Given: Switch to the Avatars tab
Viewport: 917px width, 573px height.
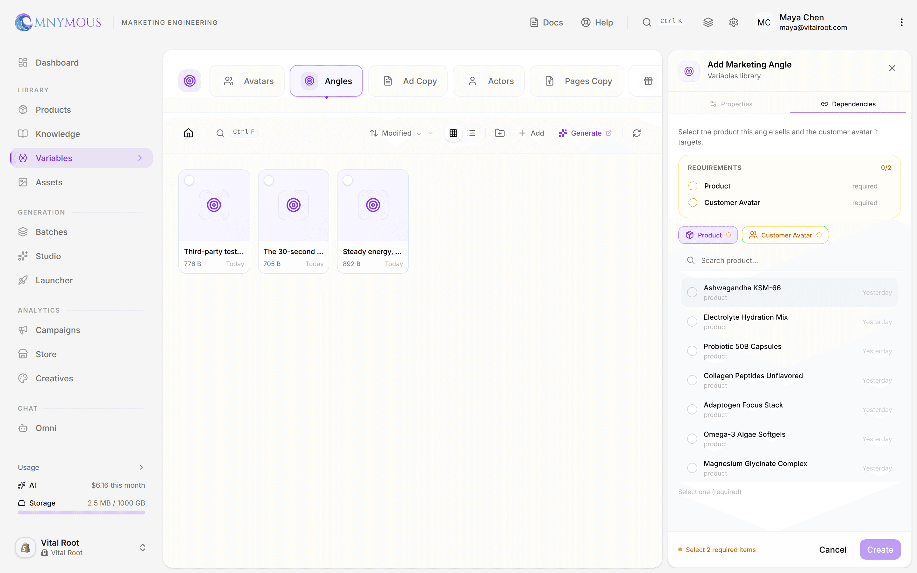Looking at the screenshot, I should (x=247, y=81).
